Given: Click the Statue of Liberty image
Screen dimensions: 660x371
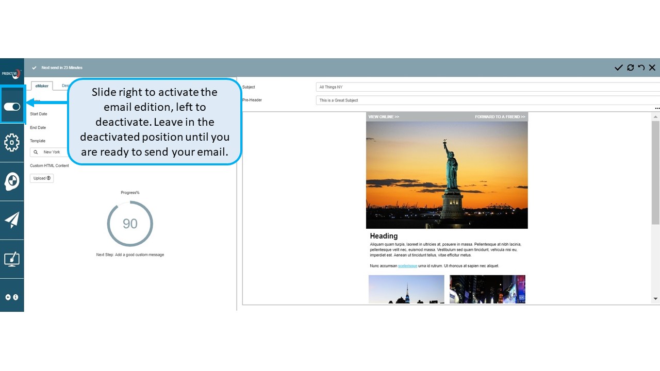Looking at the screenshot, I should 447,175.
